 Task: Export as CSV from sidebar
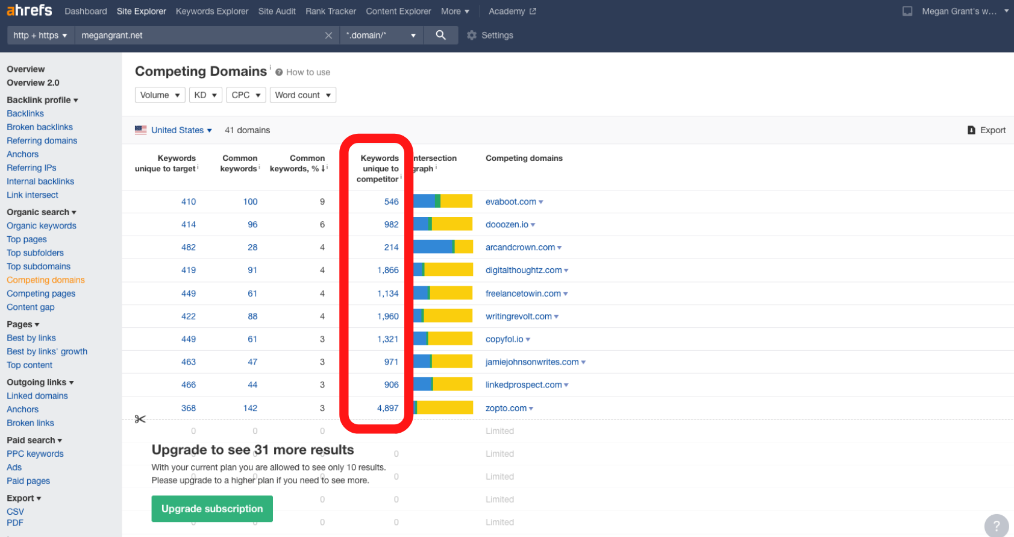pos(15,512)
